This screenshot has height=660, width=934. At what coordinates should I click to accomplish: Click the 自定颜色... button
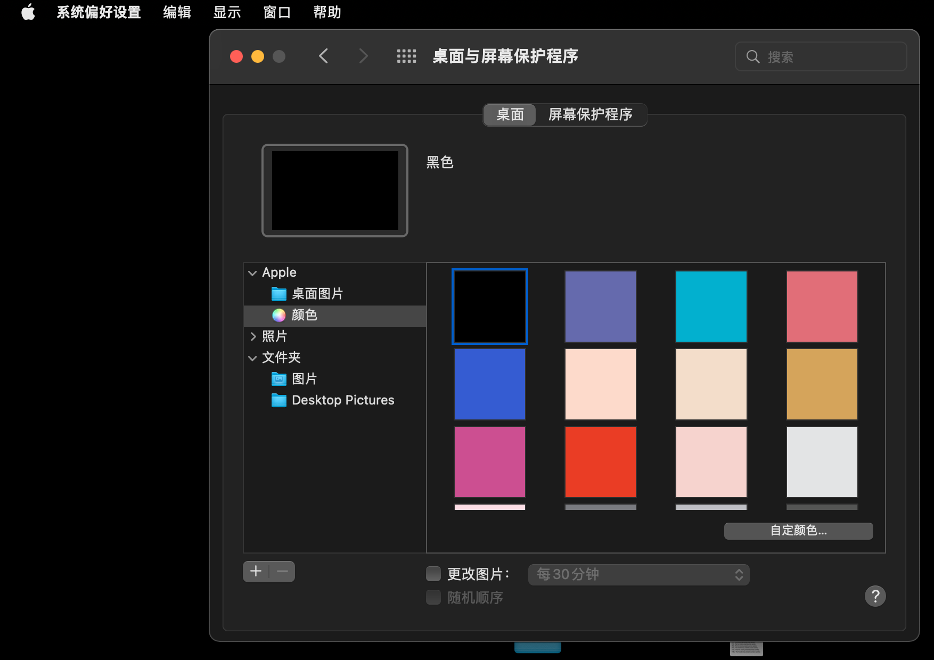[798, 531]
